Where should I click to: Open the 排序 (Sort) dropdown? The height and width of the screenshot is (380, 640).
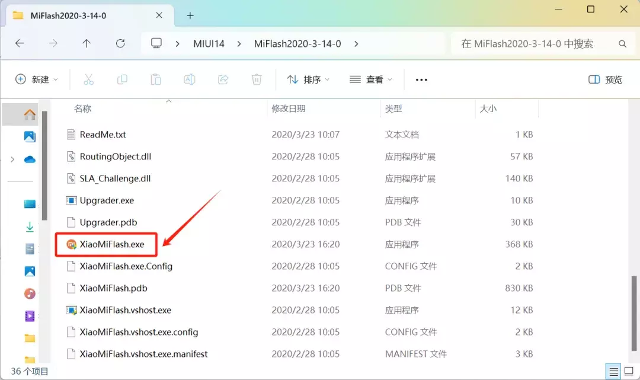pos(308,79)
